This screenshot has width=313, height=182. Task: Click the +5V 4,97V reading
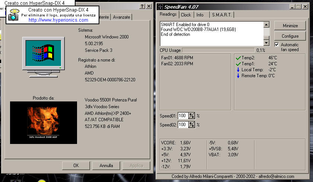176,155
